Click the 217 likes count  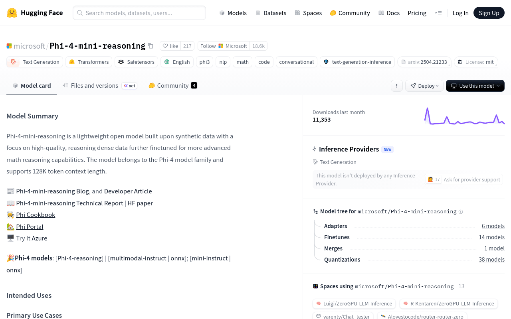pos(187,46)
